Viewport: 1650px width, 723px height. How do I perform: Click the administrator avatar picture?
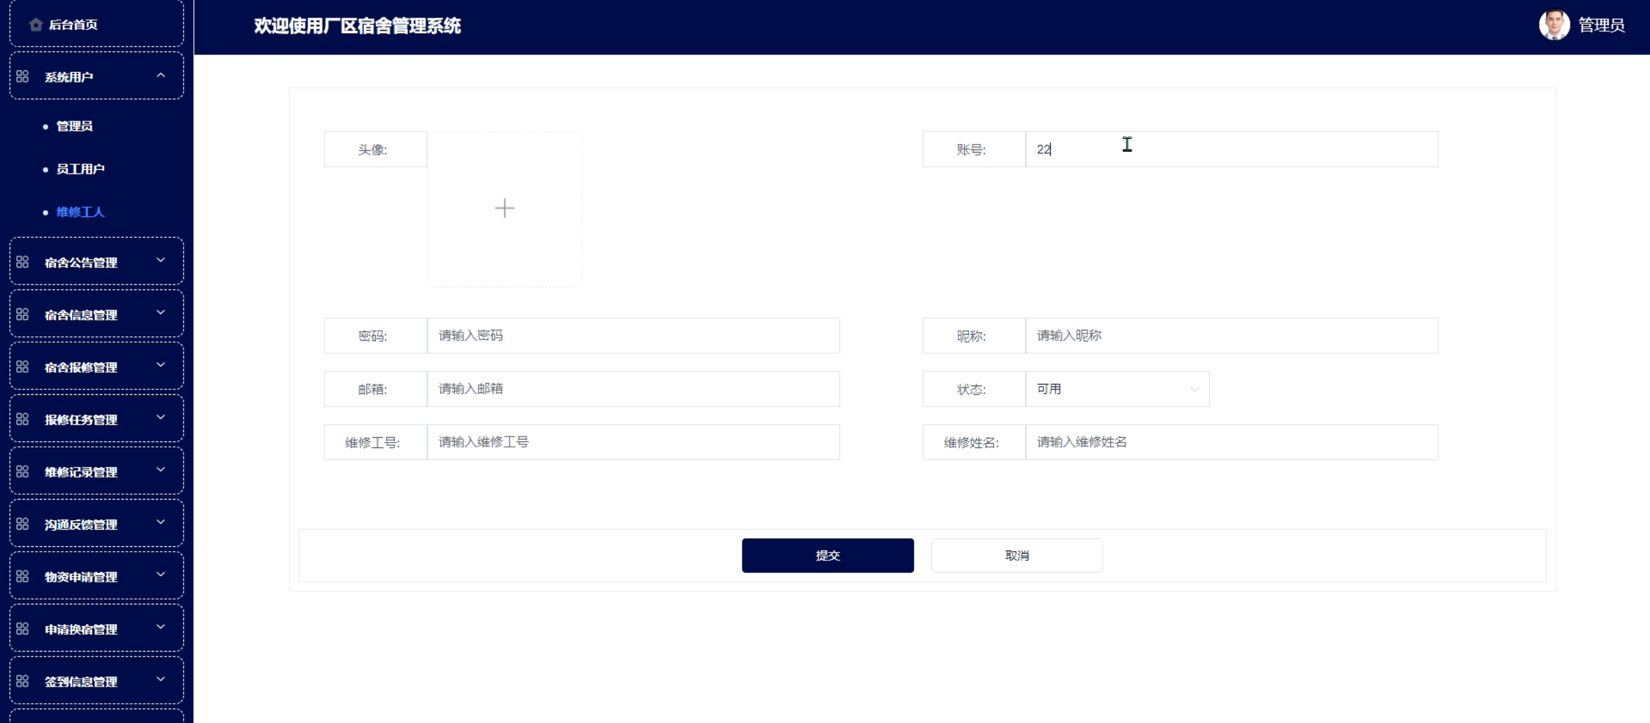(1554, 25)
